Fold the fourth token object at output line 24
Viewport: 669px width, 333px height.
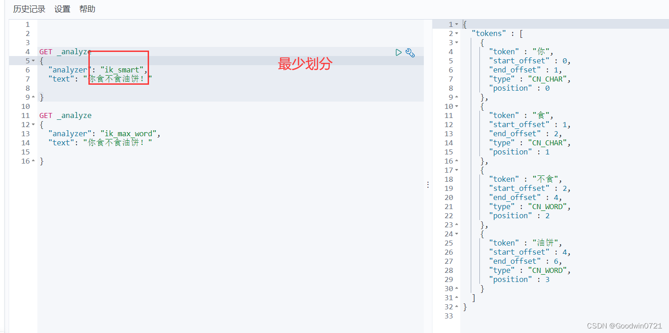[x=457, y=234]
